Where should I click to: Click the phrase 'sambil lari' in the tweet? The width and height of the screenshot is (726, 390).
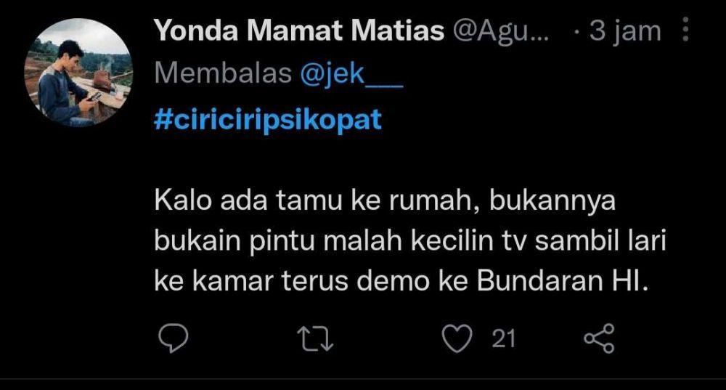tap(600, 241)
